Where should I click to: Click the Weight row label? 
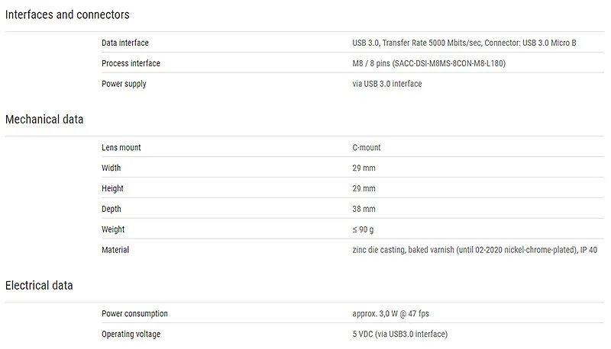pyautogui.click(x=113, y=229)
